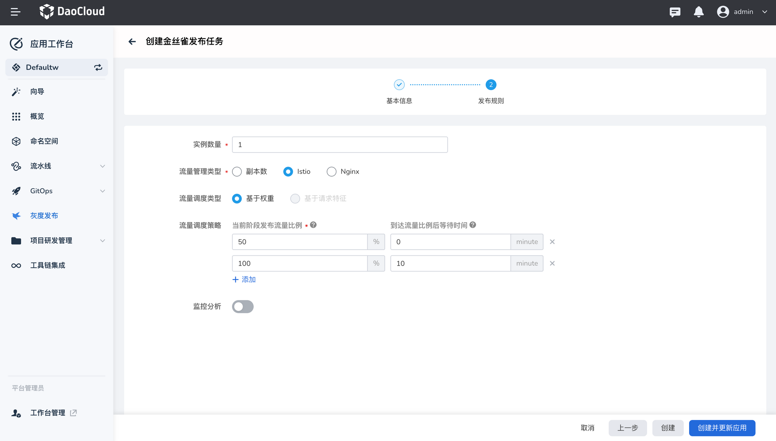
Task: Expand the 流水线 submenu chevron
Action: pyautogui.click(x=102, y=166)
